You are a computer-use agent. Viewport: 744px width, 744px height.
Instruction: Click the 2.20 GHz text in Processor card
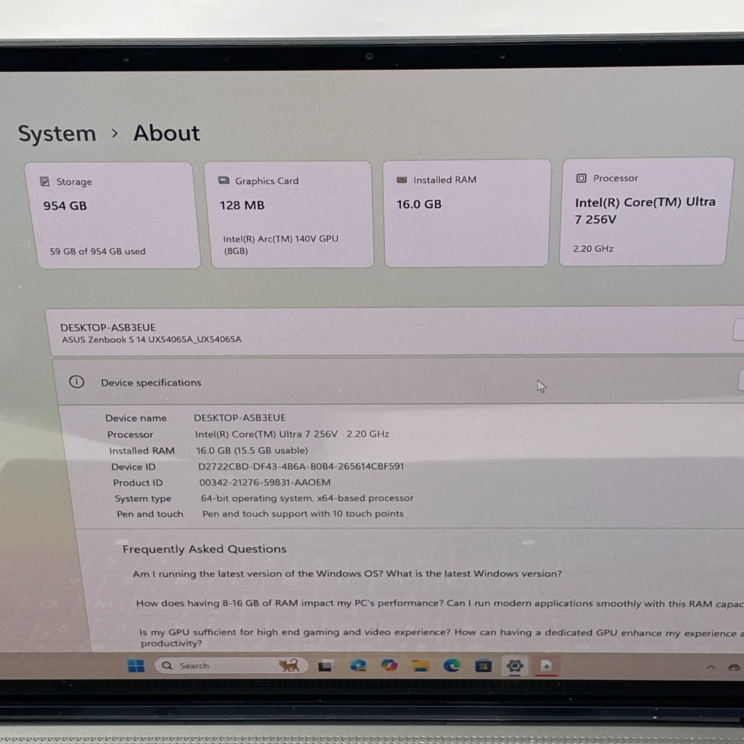593,248
